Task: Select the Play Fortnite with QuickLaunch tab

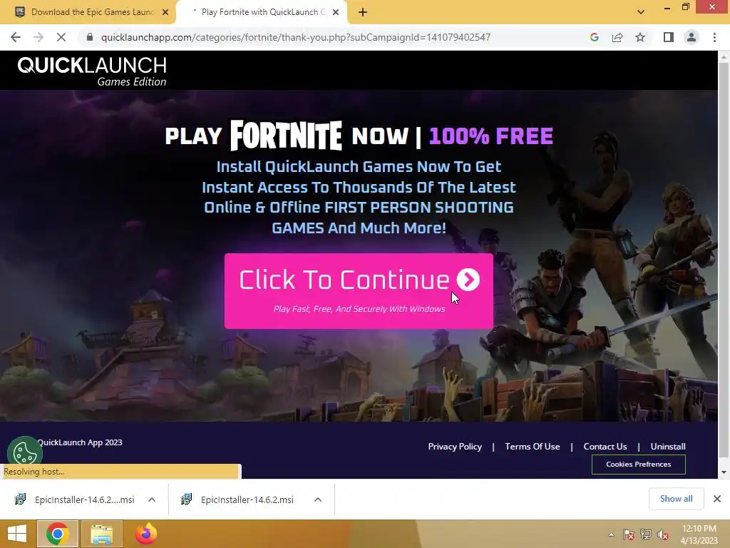Action: [261, 12]
